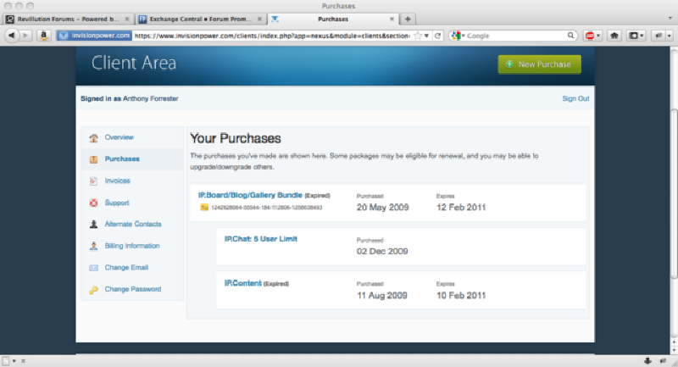The width and height of the screenshot is (678, 367).
Task: Open Change Email sidebar link
Action: point(126,267)
